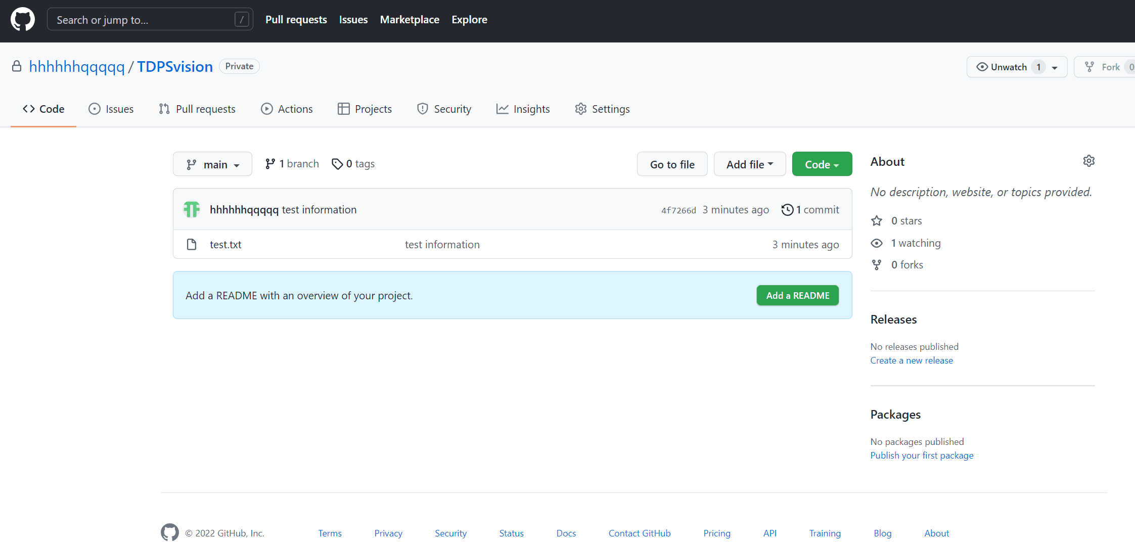The image size is (1135, 542).
Task: Click the star icon next to 0 stars
Action: point(877,221)
